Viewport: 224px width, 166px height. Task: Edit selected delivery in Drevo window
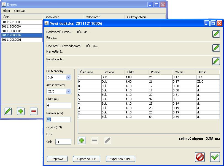coord(8,111)
